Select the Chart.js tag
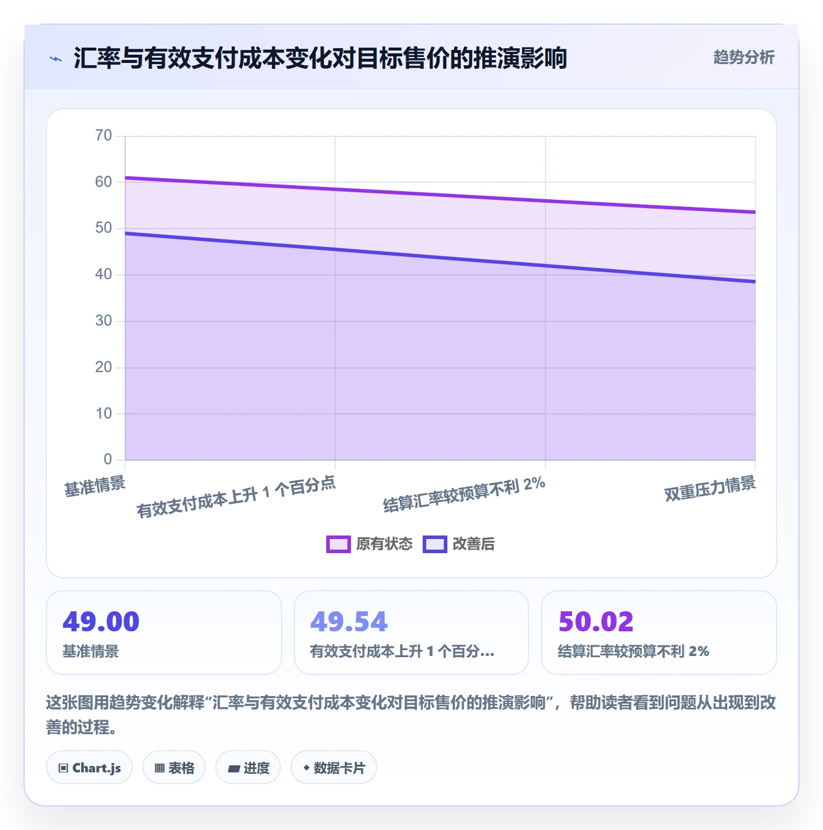This screenshot has height=830, width=823. [89, 768]
